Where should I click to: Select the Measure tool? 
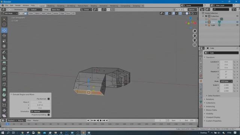point(4,57)
